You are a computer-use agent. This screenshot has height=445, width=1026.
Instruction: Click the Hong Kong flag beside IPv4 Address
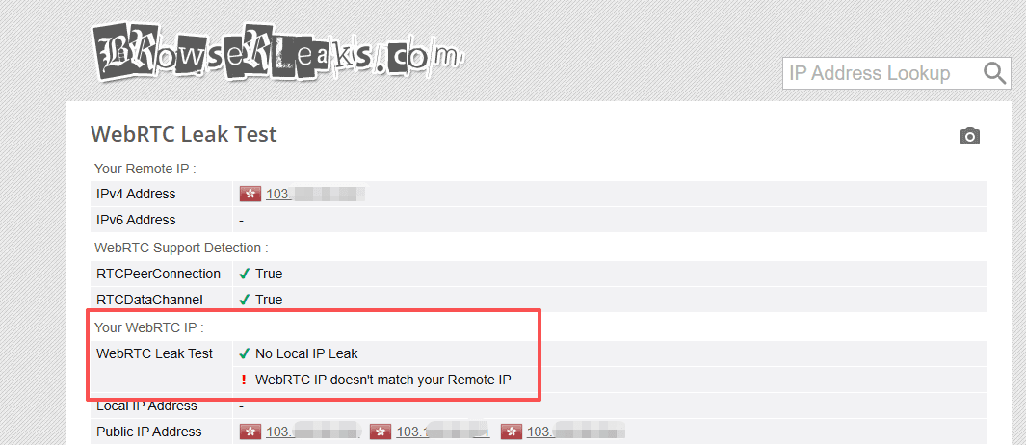(x=250, y=194)
